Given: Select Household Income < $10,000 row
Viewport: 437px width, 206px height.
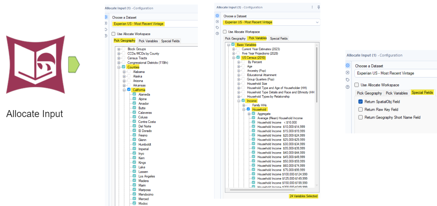Looking at the screenshot, I should tap(277, 122).
